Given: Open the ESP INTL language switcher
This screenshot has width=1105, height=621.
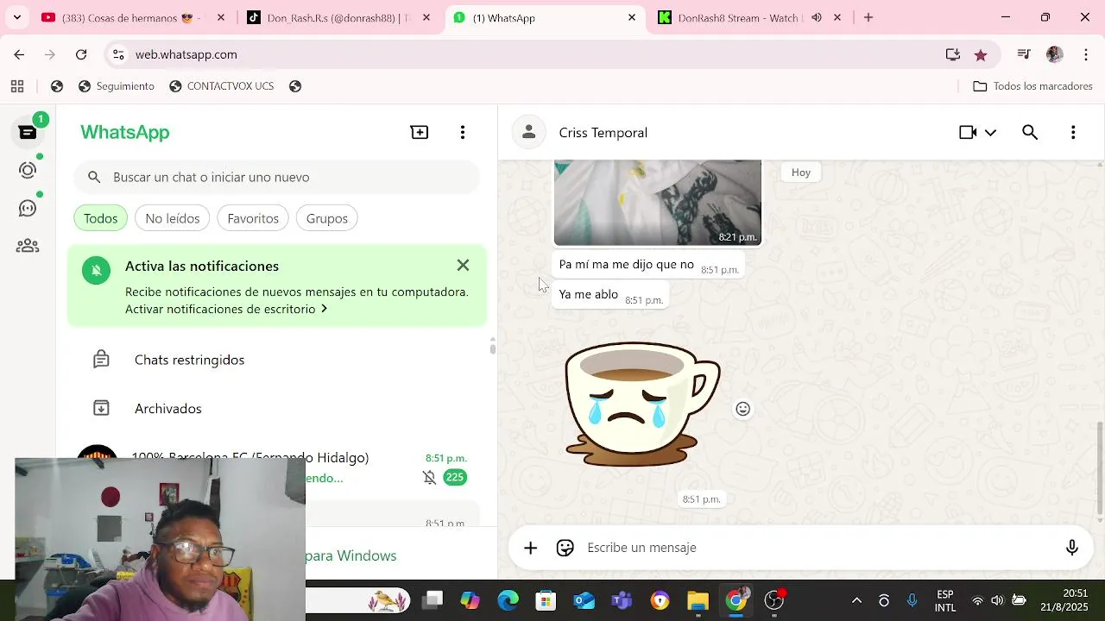Looking at the screenshot, I should pyautogui.click(x=945, y=600).
